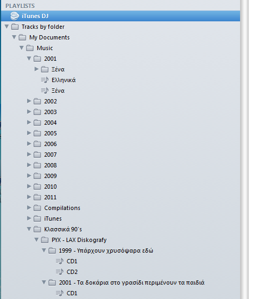Click the Ξένα playlist note icon
264x299 pixels.
pyautogui.click(x=45, y=91)
